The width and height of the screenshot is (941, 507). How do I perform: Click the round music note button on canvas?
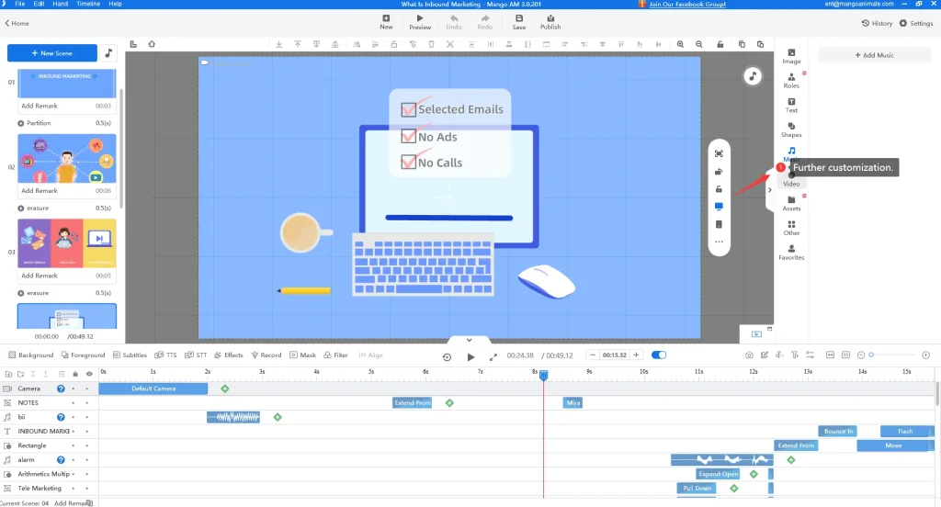754,76
